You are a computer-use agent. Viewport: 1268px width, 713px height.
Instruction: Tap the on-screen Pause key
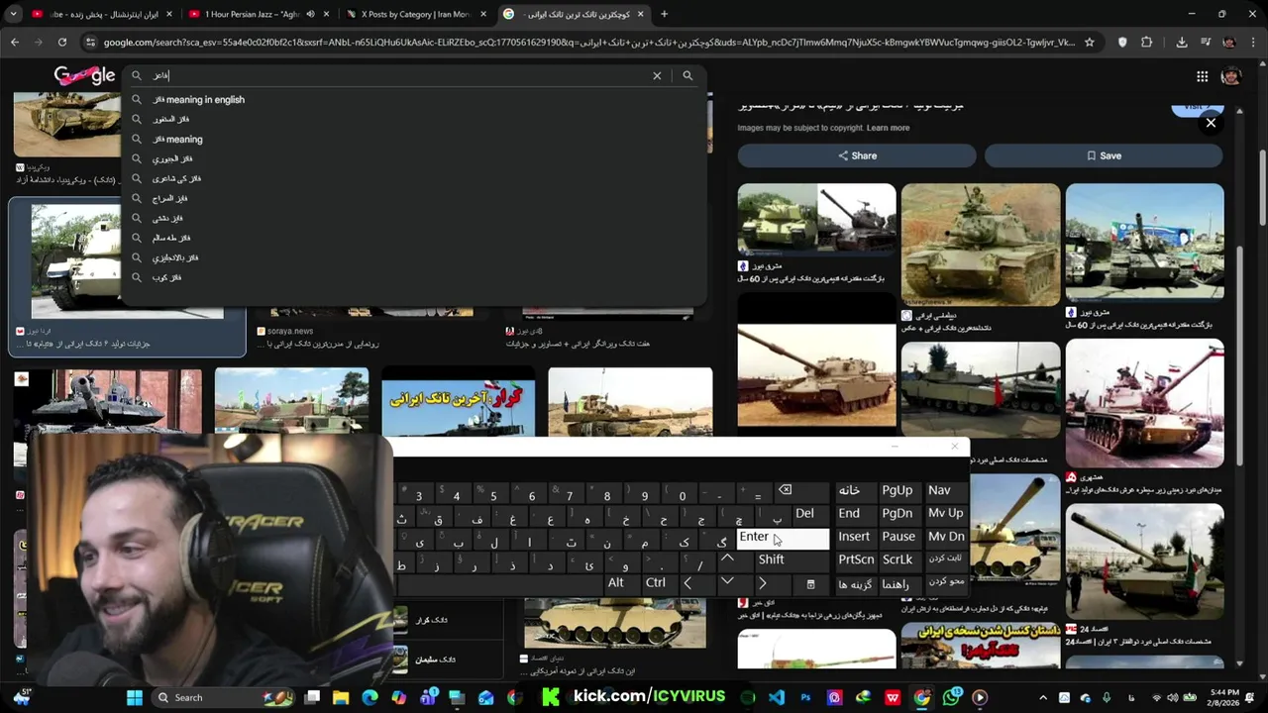(898, 537)
